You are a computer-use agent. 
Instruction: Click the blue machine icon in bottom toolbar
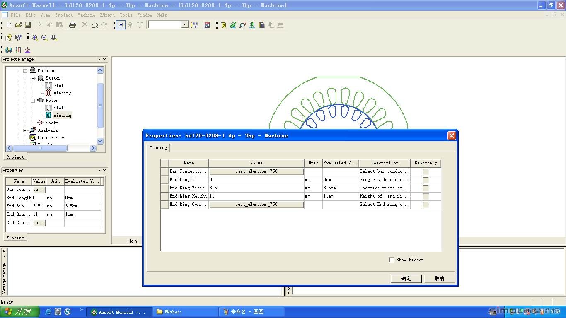click(x=9, y=50)
